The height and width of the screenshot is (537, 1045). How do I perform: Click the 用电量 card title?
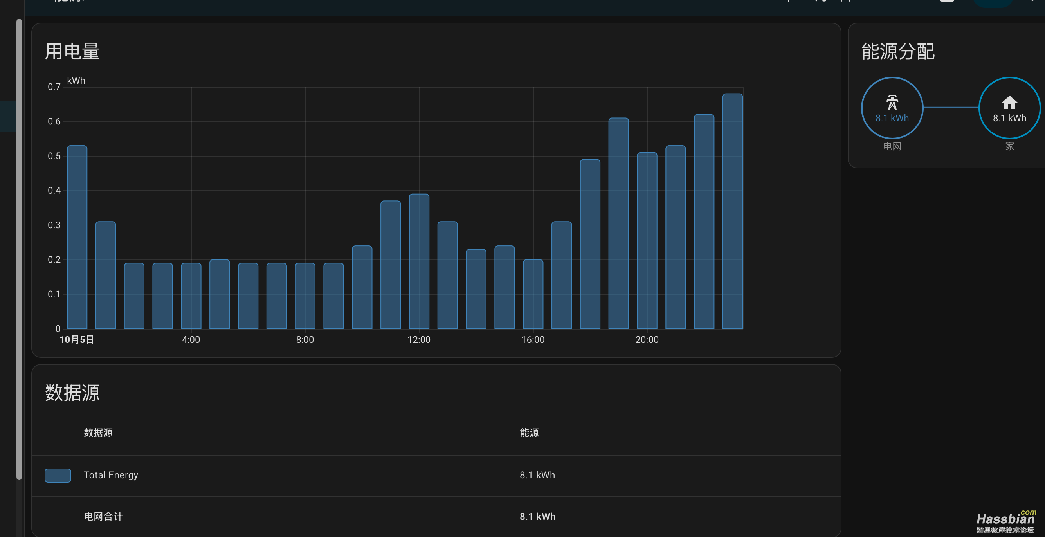point(72,52)
